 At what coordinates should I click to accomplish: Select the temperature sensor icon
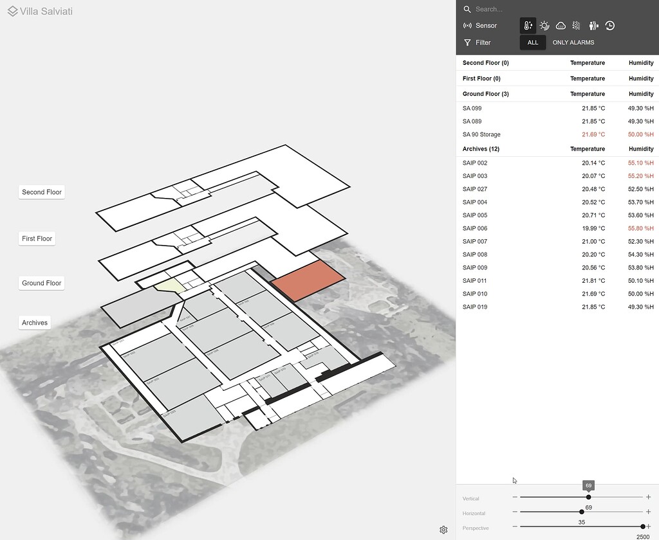pyautogui.click(x=528, y=25)
